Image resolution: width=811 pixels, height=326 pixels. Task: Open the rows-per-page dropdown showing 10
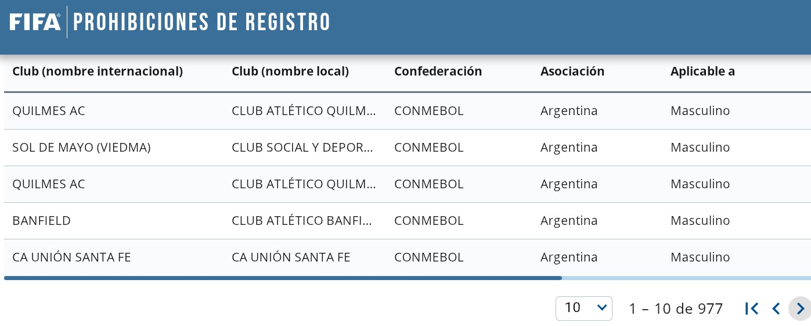pos(583,309)
